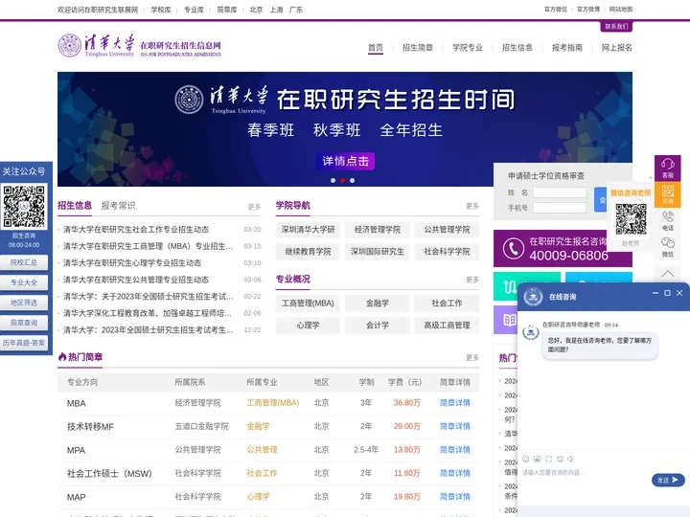
Task: Click 36.80万 tuition in the MBA row
Action: (407, 403)
